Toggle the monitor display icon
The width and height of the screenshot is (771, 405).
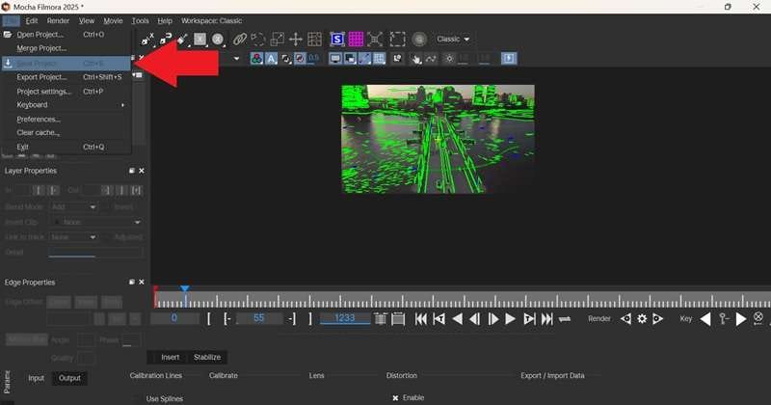[335, 59]
